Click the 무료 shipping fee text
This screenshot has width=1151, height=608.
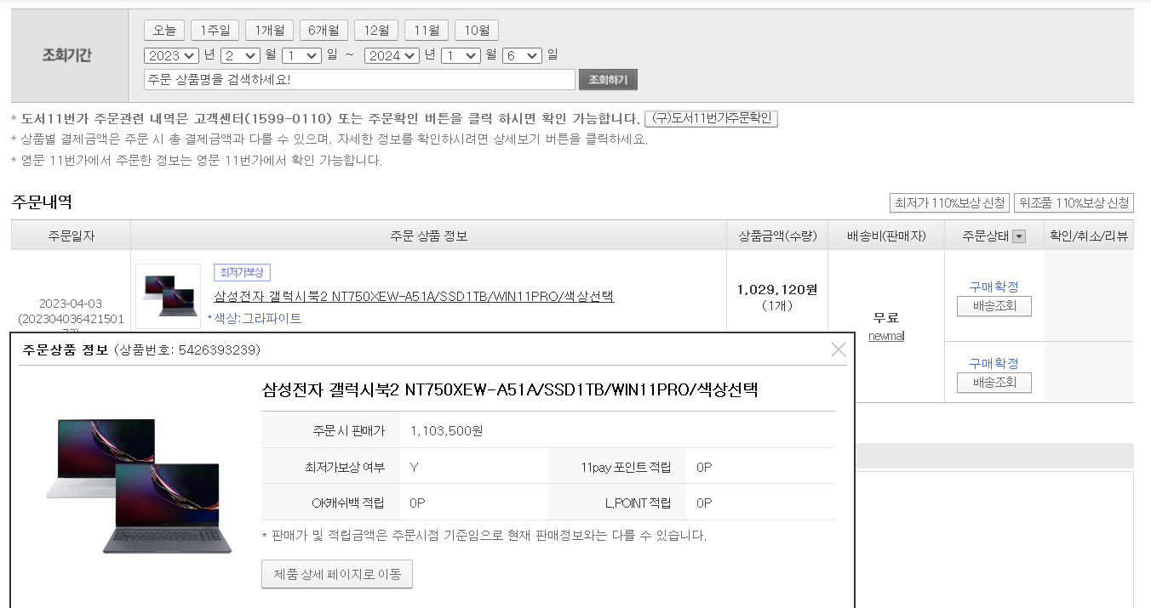(886, 317)
